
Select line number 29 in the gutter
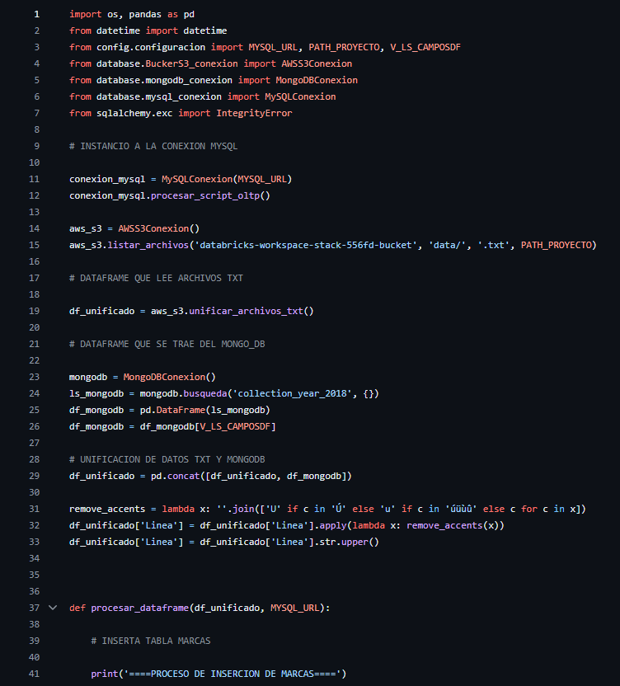[34, 476]
